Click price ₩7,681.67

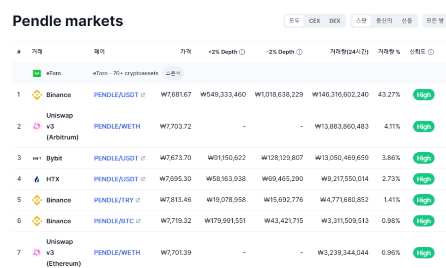point(176,95)
